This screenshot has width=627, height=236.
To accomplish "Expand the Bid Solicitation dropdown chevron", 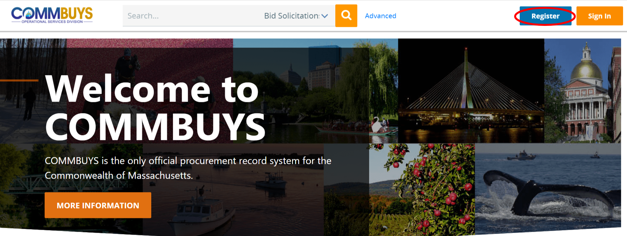I will tap(325, 16).
